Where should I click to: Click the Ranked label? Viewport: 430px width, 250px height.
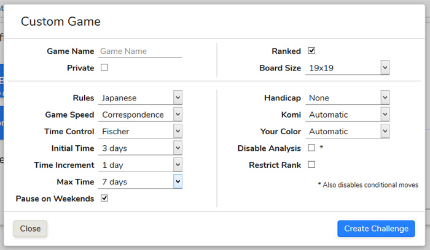(x=286, y=51)
